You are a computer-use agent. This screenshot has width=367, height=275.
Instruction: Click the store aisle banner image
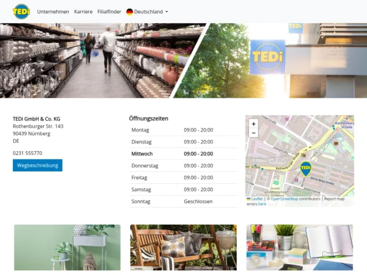tap(96, 61)
